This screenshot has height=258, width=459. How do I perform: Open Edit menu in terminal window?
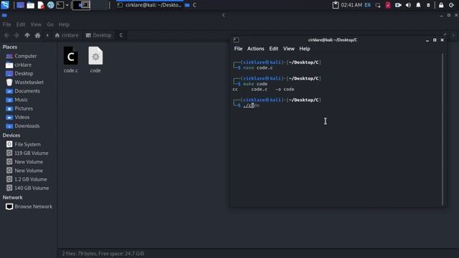pyautogui.click(x=274, y=49)
